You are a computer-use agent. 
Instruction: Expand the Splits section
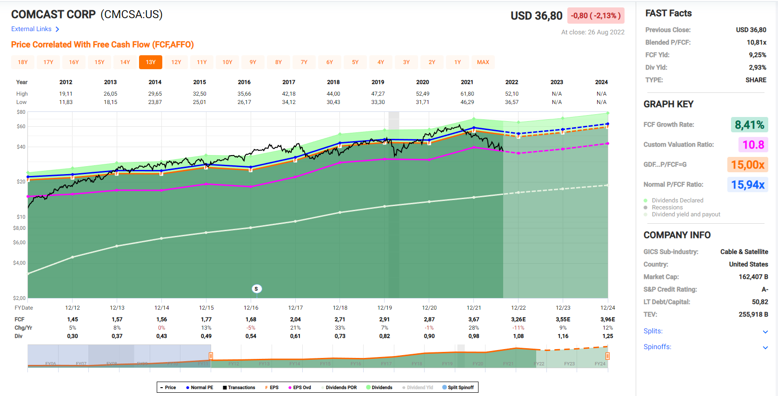(x=765, y=331)
